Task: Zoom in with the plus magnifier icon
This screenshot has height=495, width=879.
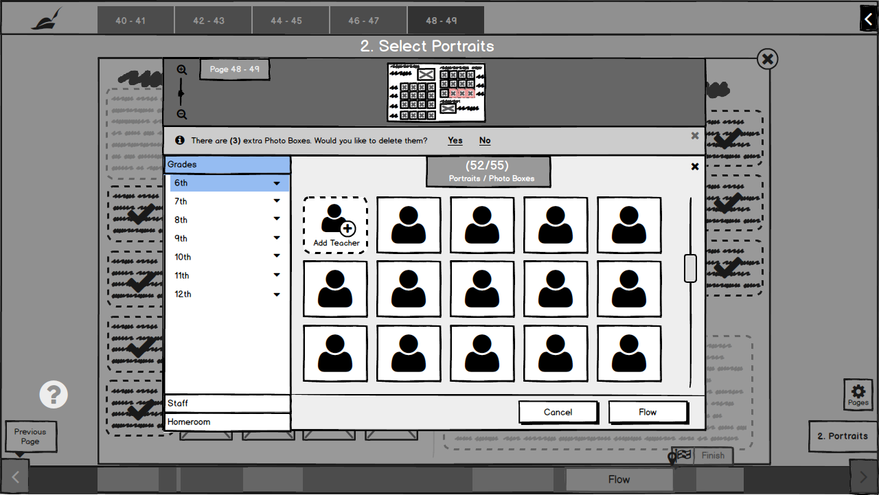Action: tap(182, 70)
